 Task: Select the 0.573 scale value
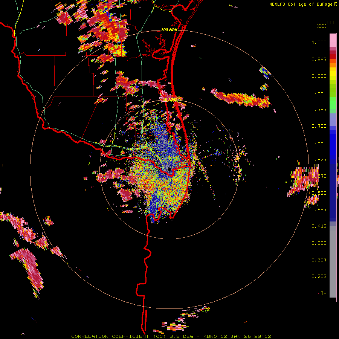pos(319,176)
